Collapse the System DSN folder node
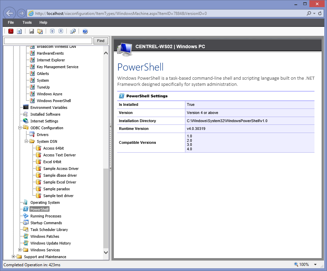 26,141
